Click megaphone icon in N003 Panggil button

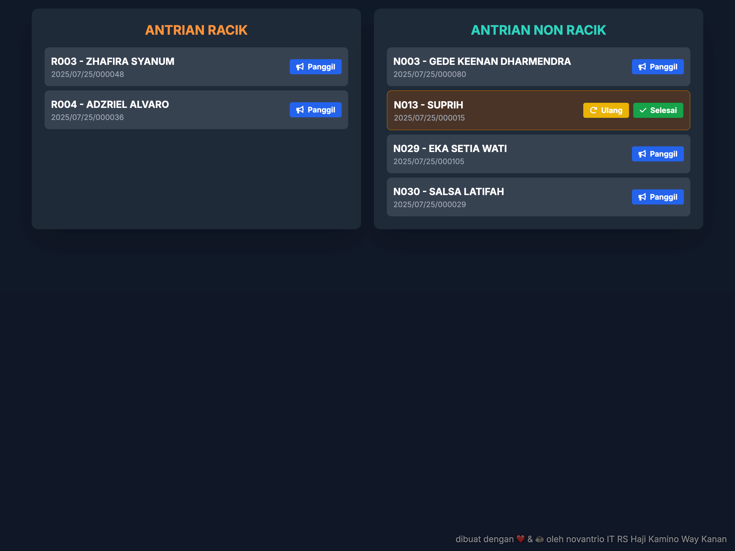point(642,67)
